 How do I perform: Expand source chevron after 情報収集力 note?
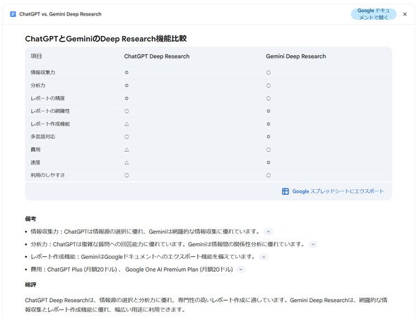coord(268,231)
